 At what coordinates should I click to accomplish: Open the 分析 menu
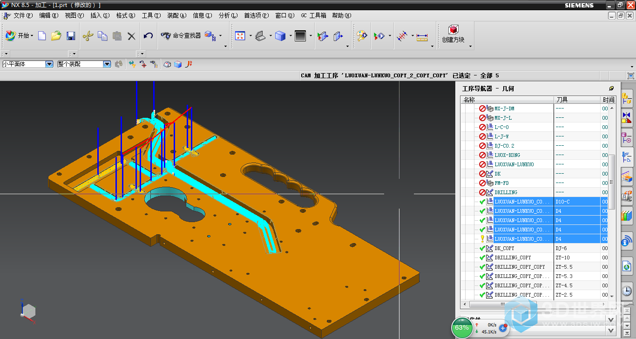coord(228,15)
